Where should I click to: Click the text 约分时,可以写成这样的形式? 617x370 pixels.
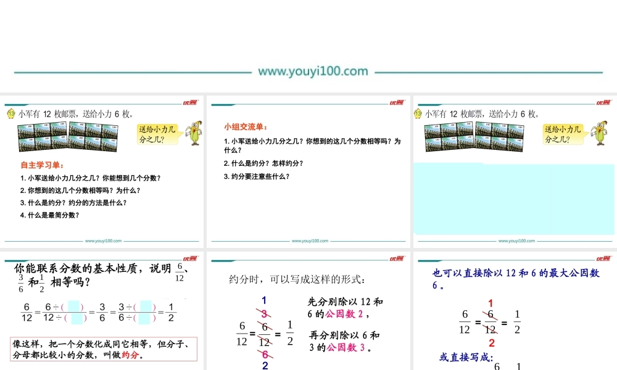(297, 279)
